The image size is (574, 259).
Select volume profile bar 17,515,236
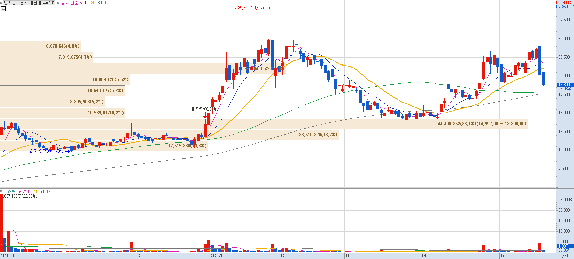104,146
